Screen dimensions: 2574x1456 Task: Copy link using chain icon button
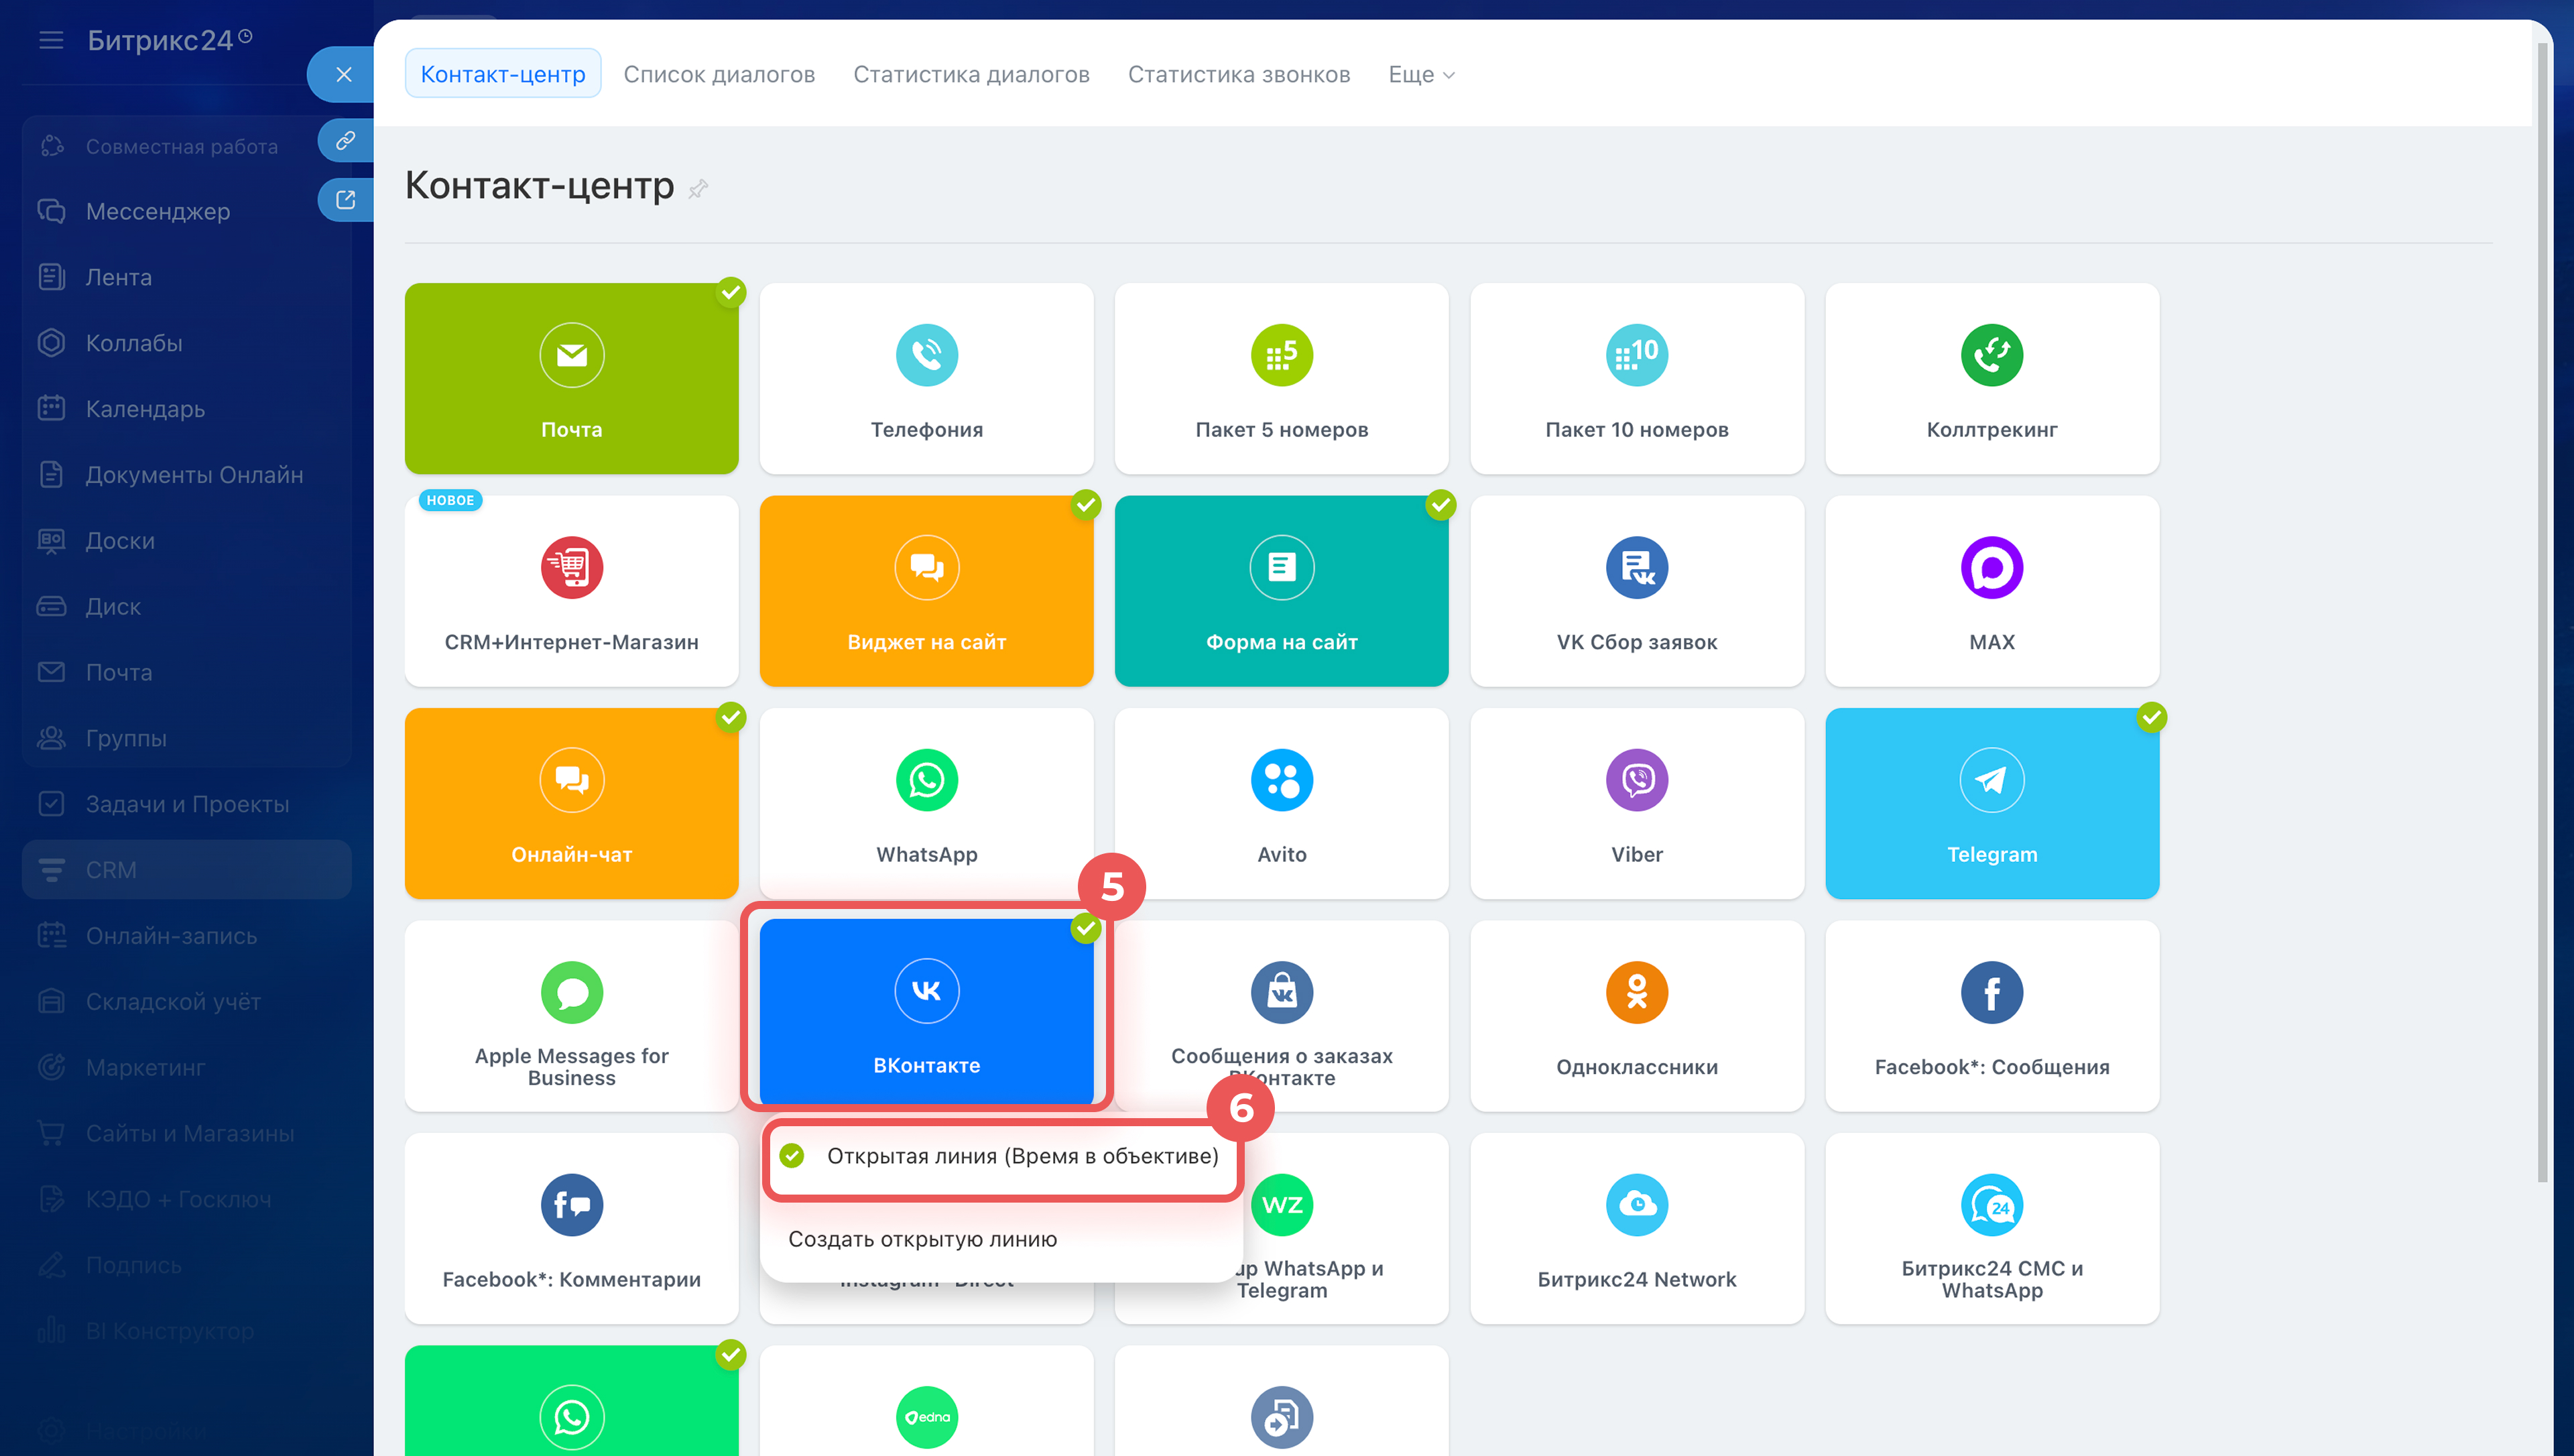pos(345,140)
